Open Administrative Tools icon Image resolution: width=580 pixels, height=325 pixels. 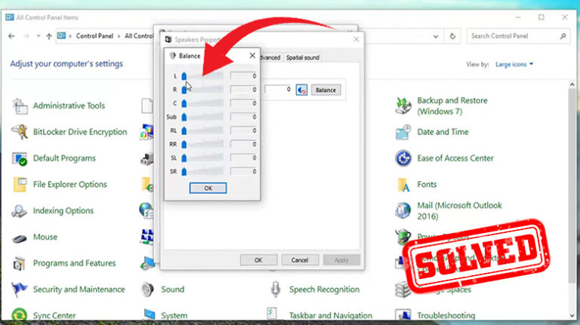[x=20, y=106]
